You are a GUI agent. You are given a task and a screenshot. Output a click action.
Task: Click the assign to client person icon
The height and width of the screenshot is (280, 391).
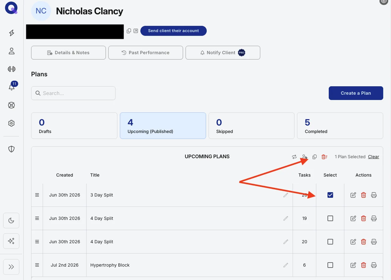coord(304,157)
